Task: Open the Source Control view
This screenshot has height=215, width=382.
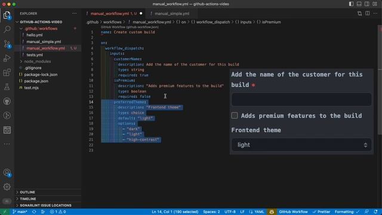Action: [7, 44]
